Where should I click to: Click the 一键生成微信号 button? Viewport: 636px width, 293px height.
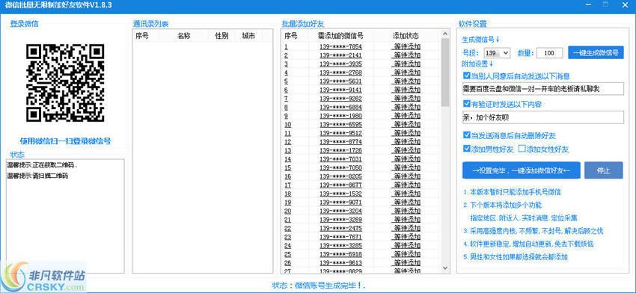point(596,52)
